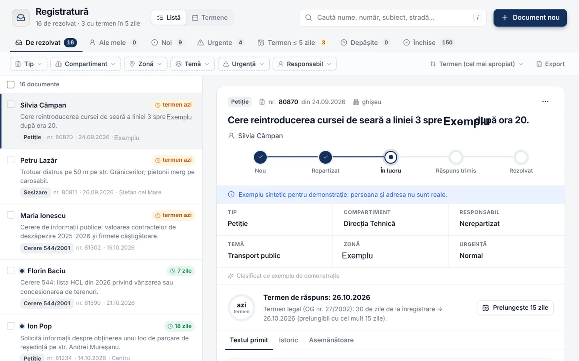
Task: Click the Export button
Action: [550, 64]
